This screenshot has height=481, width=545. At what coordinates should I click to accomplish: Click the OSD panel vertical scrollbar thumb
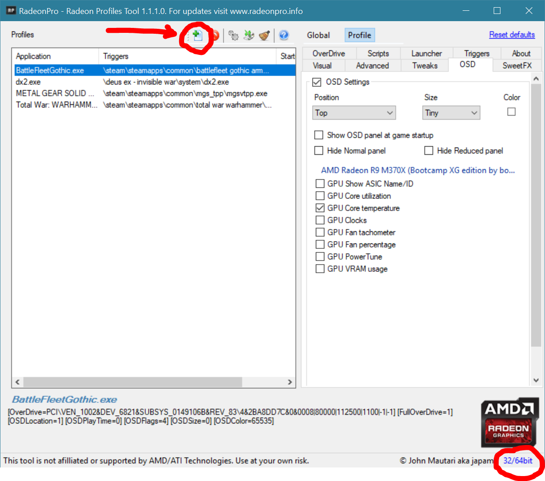tap(536, 216)
